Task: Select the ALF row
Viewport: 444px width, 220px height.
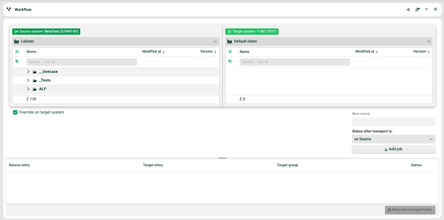Action: (x=116, y=89)
